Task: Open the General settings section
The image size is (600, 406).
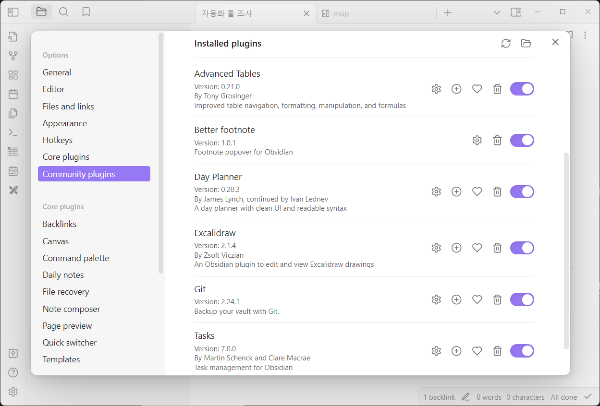Action: 94,72
